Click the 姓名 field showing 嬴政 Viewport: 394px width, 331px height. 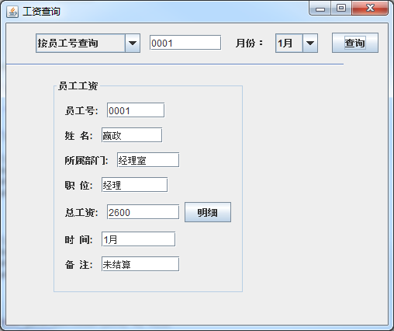132,134
